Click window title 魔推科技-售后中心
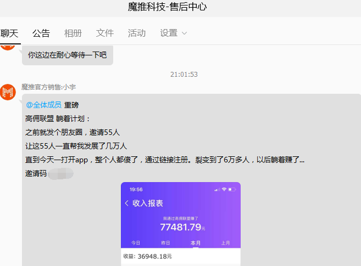Image resolution: width=361 pixels, height=266 pixels. (167, 7)
